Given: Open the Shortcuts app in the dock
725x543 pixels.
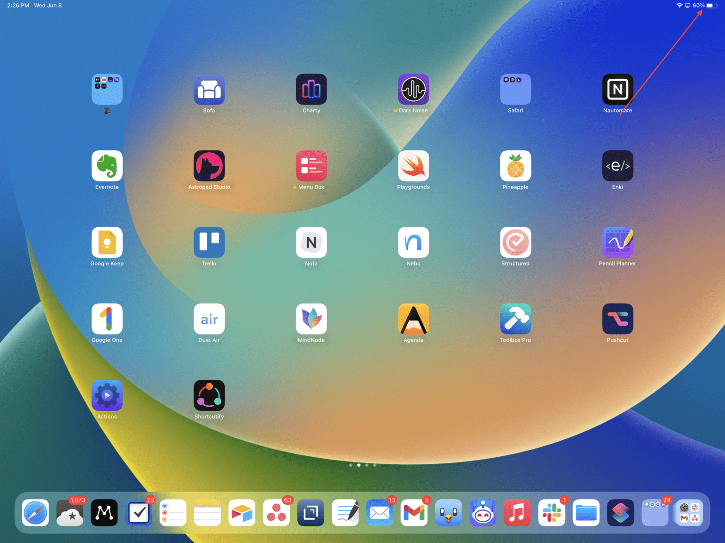Looking at the screenshot, I should [x=620, y=513].
